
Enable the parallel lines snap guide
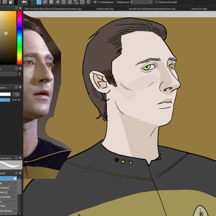45,2
